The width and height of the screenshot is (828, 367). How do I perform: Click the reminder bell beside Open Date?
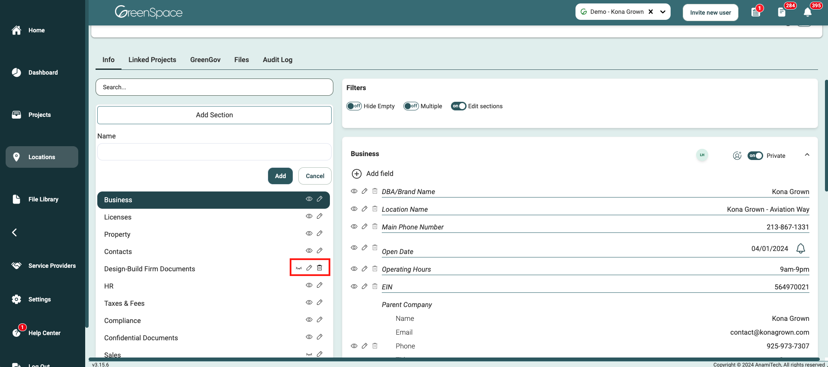tap(800, 248)
